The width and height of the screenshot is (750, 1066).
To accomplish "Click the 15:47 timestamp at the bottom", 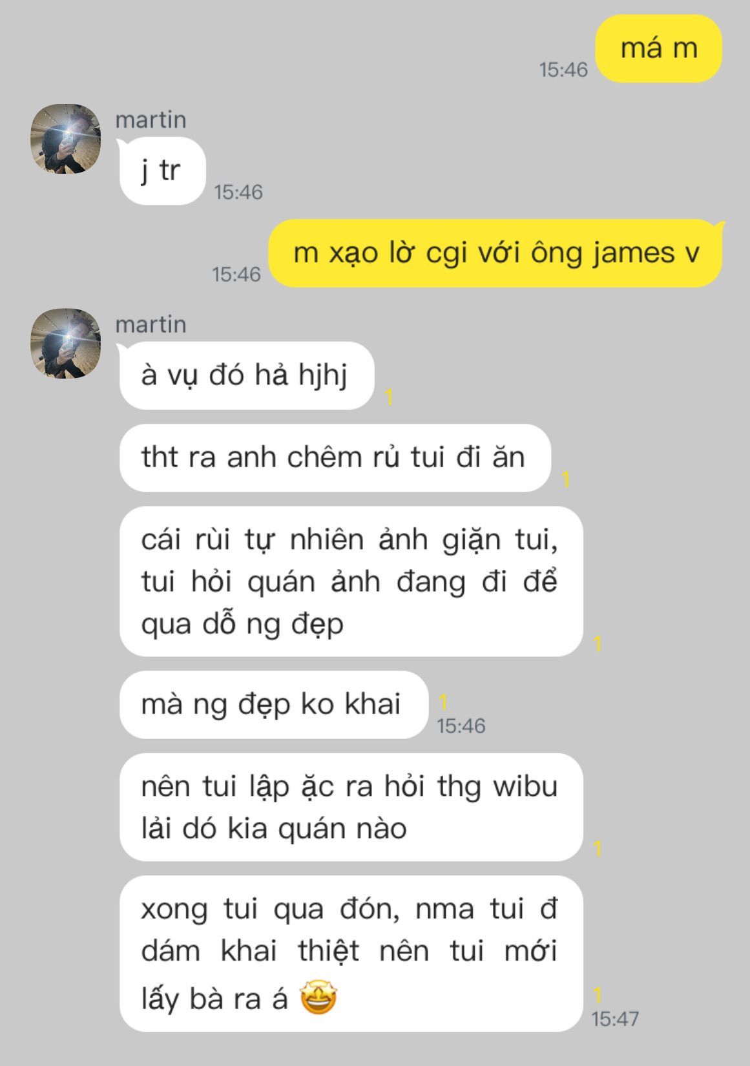I will [615, 1019].
